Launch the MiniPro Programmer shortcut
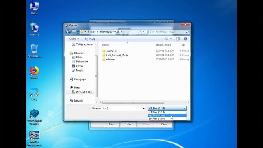The width and height of the screenshot is (263, 148). pyautogui.click(x=34, y=139)
